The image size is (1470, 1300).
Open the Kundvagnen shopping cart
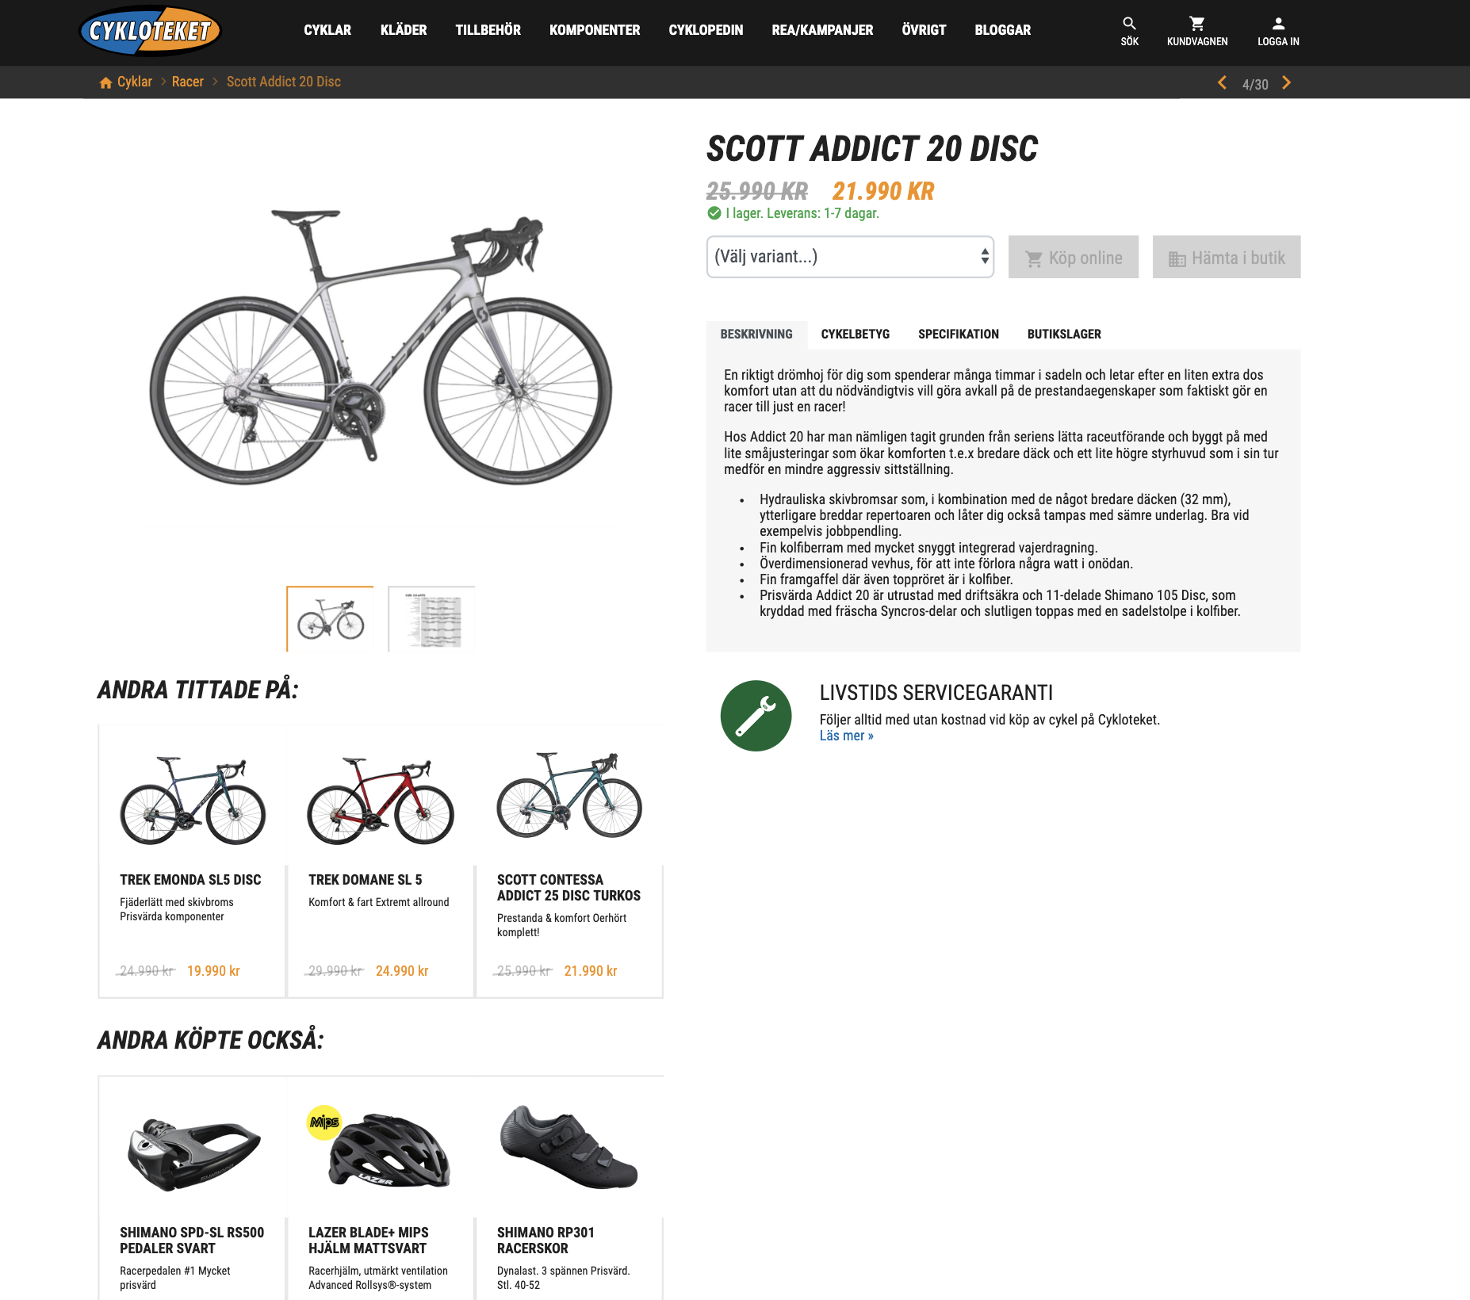(1197, 24)
